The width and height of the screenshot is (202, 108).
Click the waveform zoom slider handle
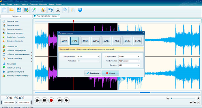(x=171, y=98)
